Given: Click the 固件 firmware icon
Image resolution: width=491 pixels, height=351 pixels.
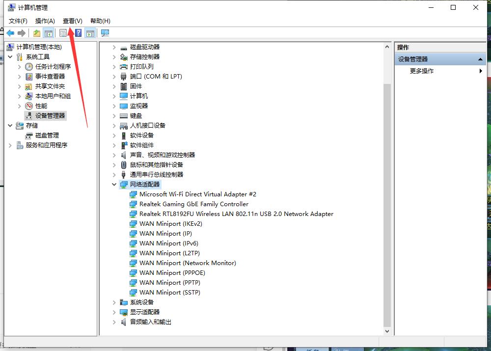Looking at the screenshot, I should (x=124, y=86).
